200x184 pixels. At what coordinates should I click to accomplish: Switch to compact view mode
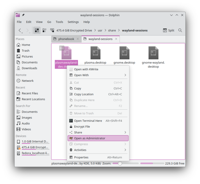(44, 30)
